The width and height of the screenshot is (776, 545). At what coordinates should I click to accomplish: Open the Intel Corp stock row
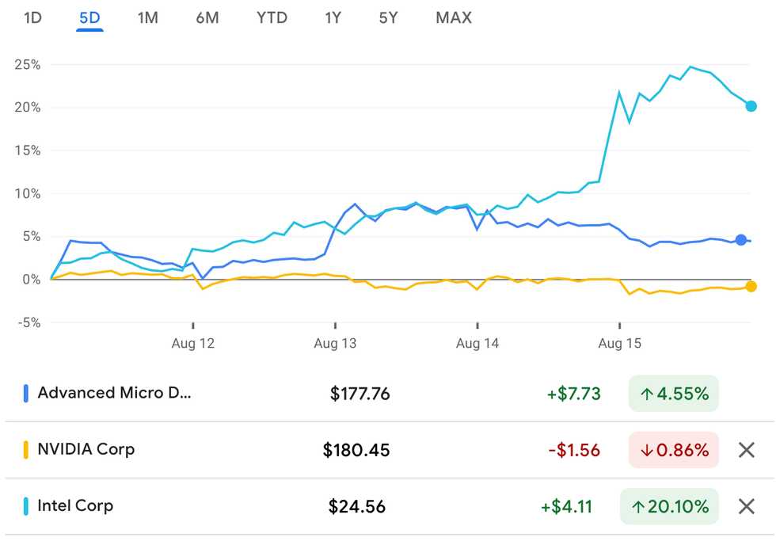click(x=75, y=505)
